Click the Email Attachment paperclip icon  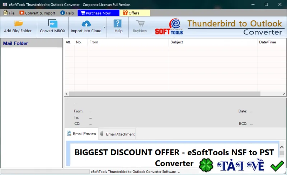(102, 134)
